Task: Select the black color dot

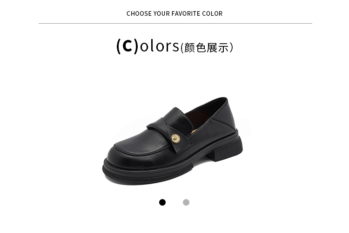Action: tap(162, 202)
